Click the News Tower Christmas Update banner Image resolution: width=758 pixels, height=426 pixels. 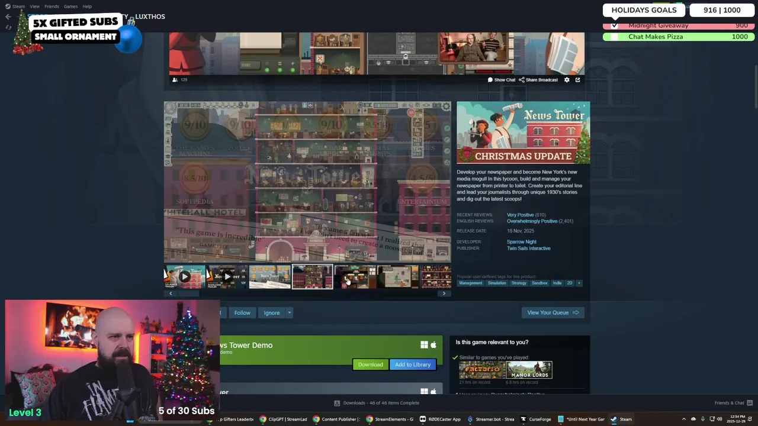523,133
